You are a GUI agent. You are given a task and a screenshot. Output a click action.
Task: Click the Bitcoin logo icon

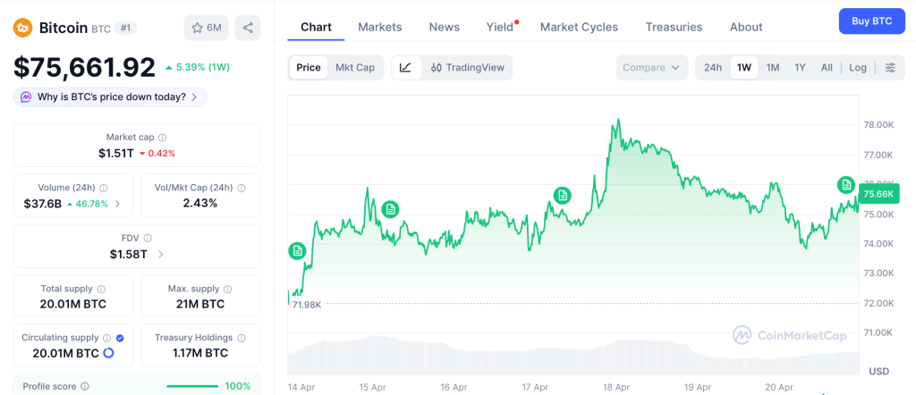pos(22,28)
